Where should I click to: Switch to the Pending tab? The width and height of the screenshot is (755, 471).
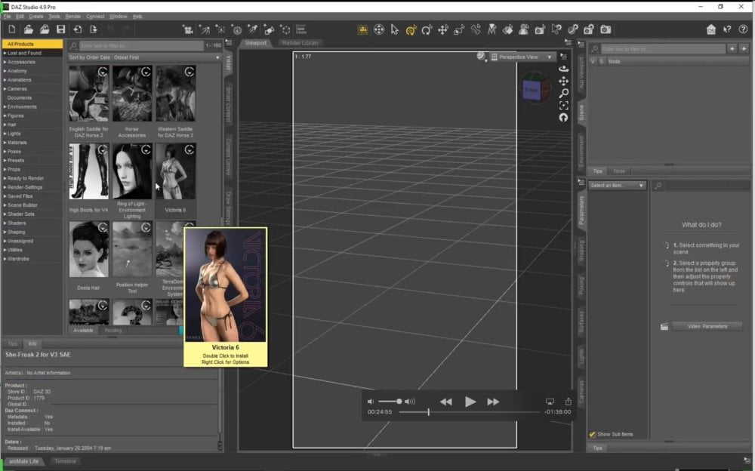point(113,331)
